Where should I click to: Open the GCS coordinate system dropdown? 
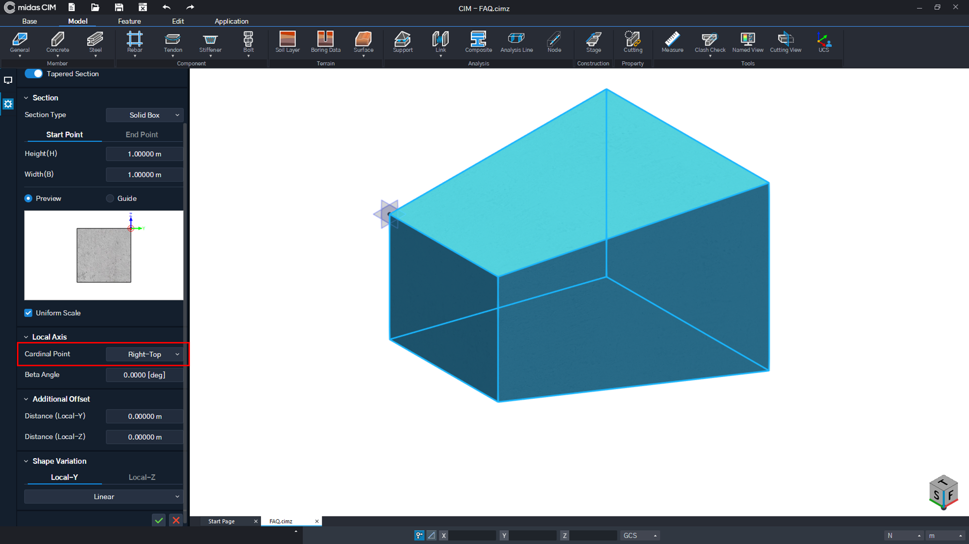point(640,535)
